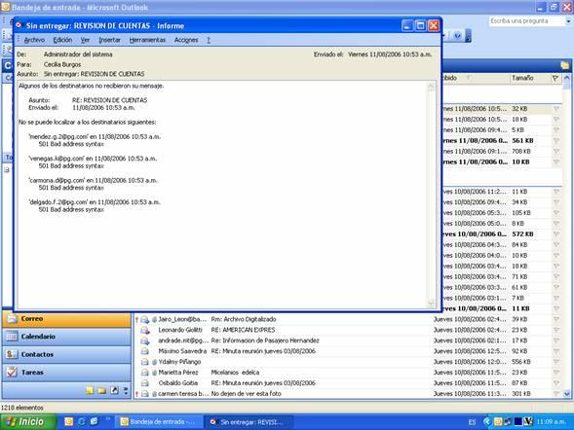Open Folder List via folder icon

[102, 390]
